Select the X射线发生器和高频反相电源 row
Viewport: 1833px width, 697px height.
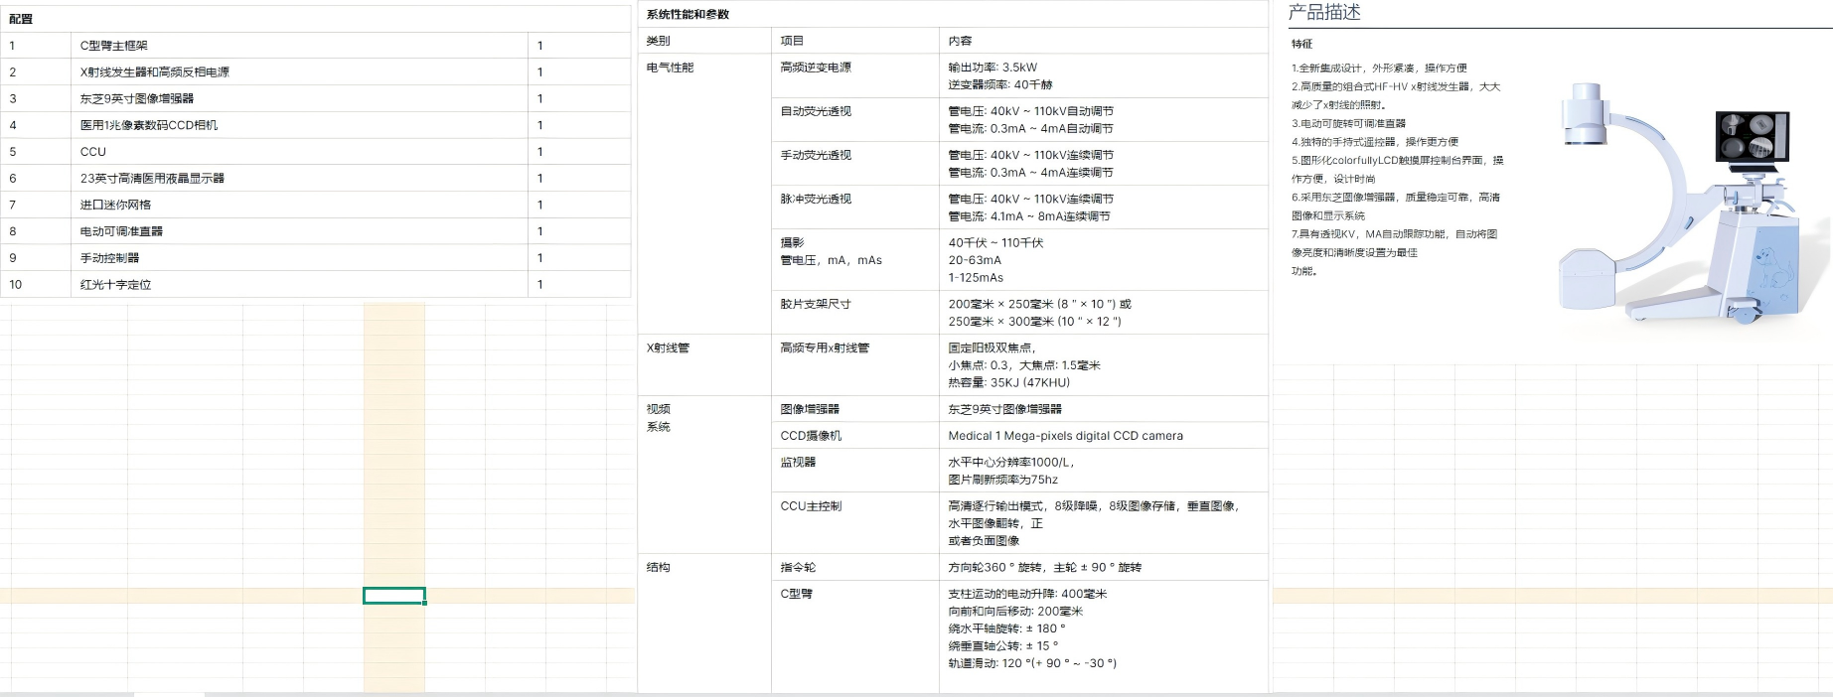[x=154, y=72]
